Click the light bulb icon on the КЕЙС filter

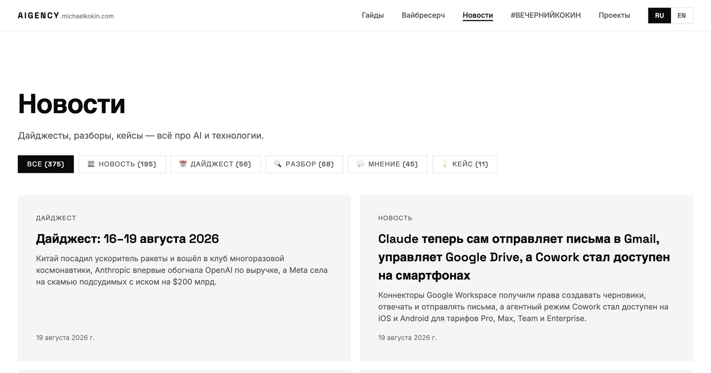[445, 164]
